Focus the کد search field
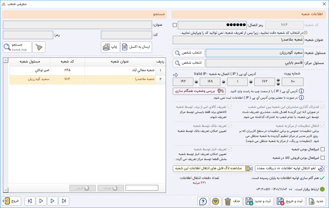The height and width of the screenshot is (208, 329). (126, 35)
